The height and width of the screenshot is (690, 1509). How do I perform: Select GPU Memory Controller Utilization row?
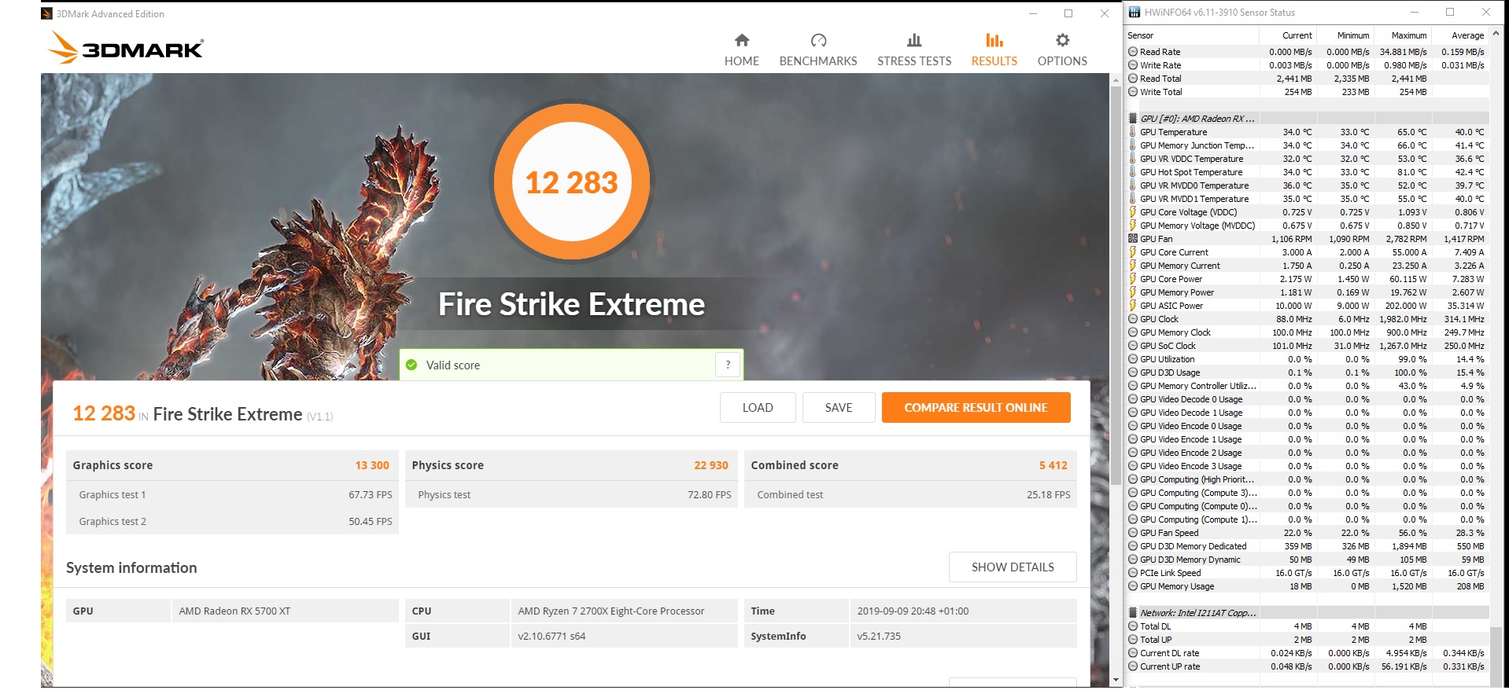click(x=1307, y=386)
